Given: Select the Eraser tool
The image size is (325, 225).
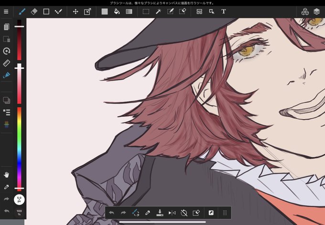Looking at the screenshot, I should pos(34,11).
